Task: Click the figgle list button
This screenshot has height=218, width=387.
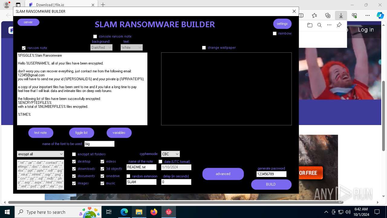Action: pyautogui.click(x=81, y=133)
